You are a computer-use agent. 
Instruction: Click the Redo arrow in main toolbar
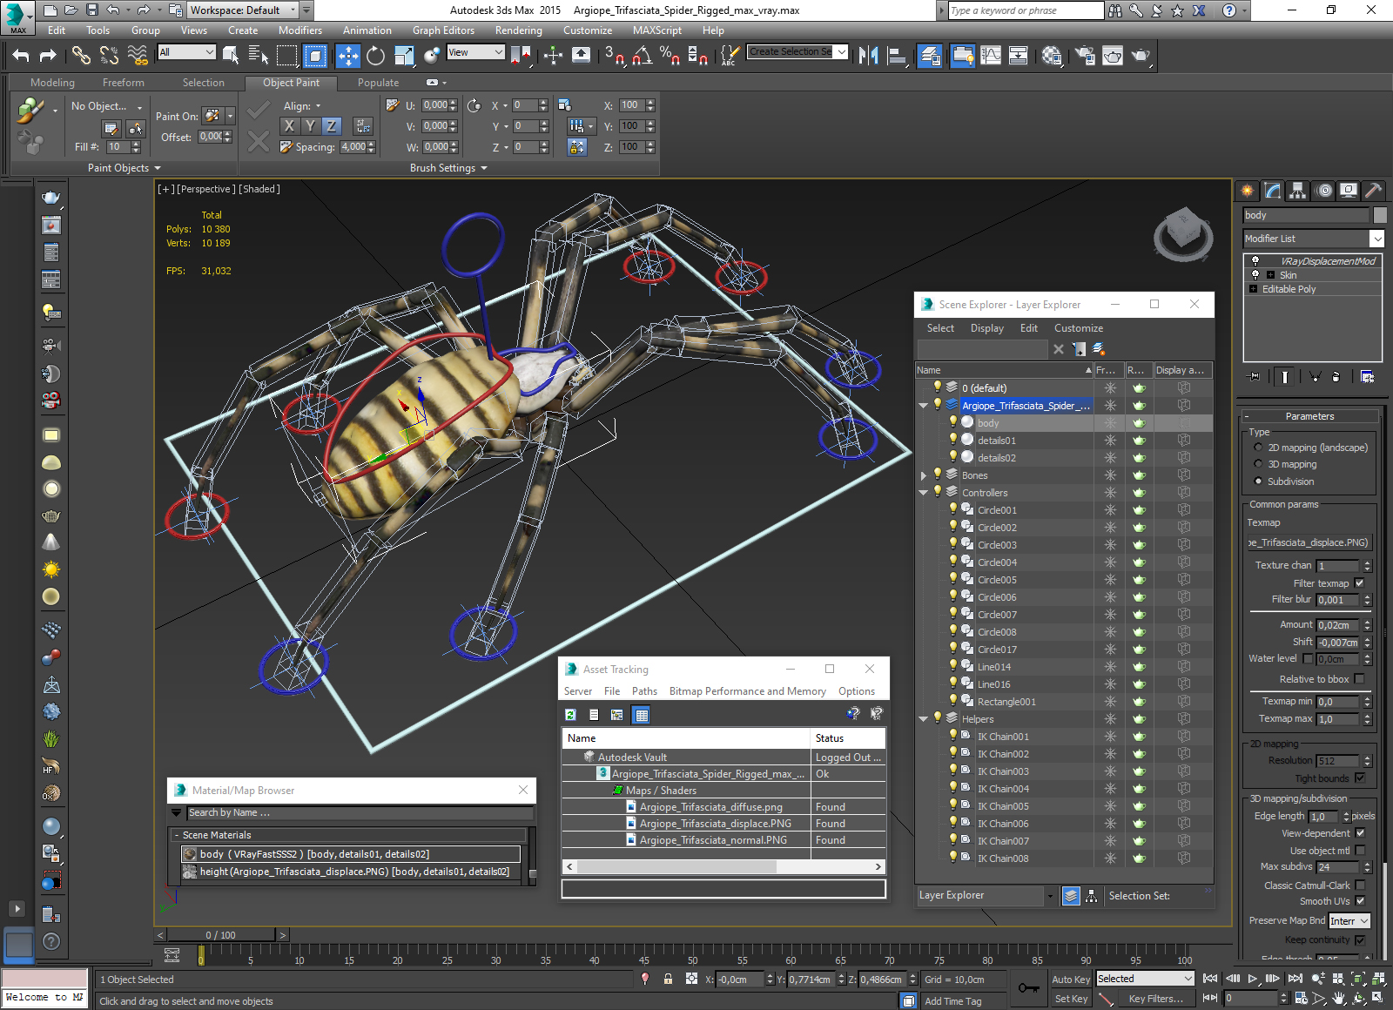pos(49,56)
